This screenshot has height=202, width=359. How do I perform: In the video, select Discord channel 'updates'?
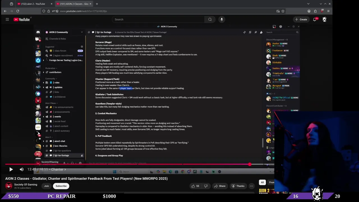58,87
